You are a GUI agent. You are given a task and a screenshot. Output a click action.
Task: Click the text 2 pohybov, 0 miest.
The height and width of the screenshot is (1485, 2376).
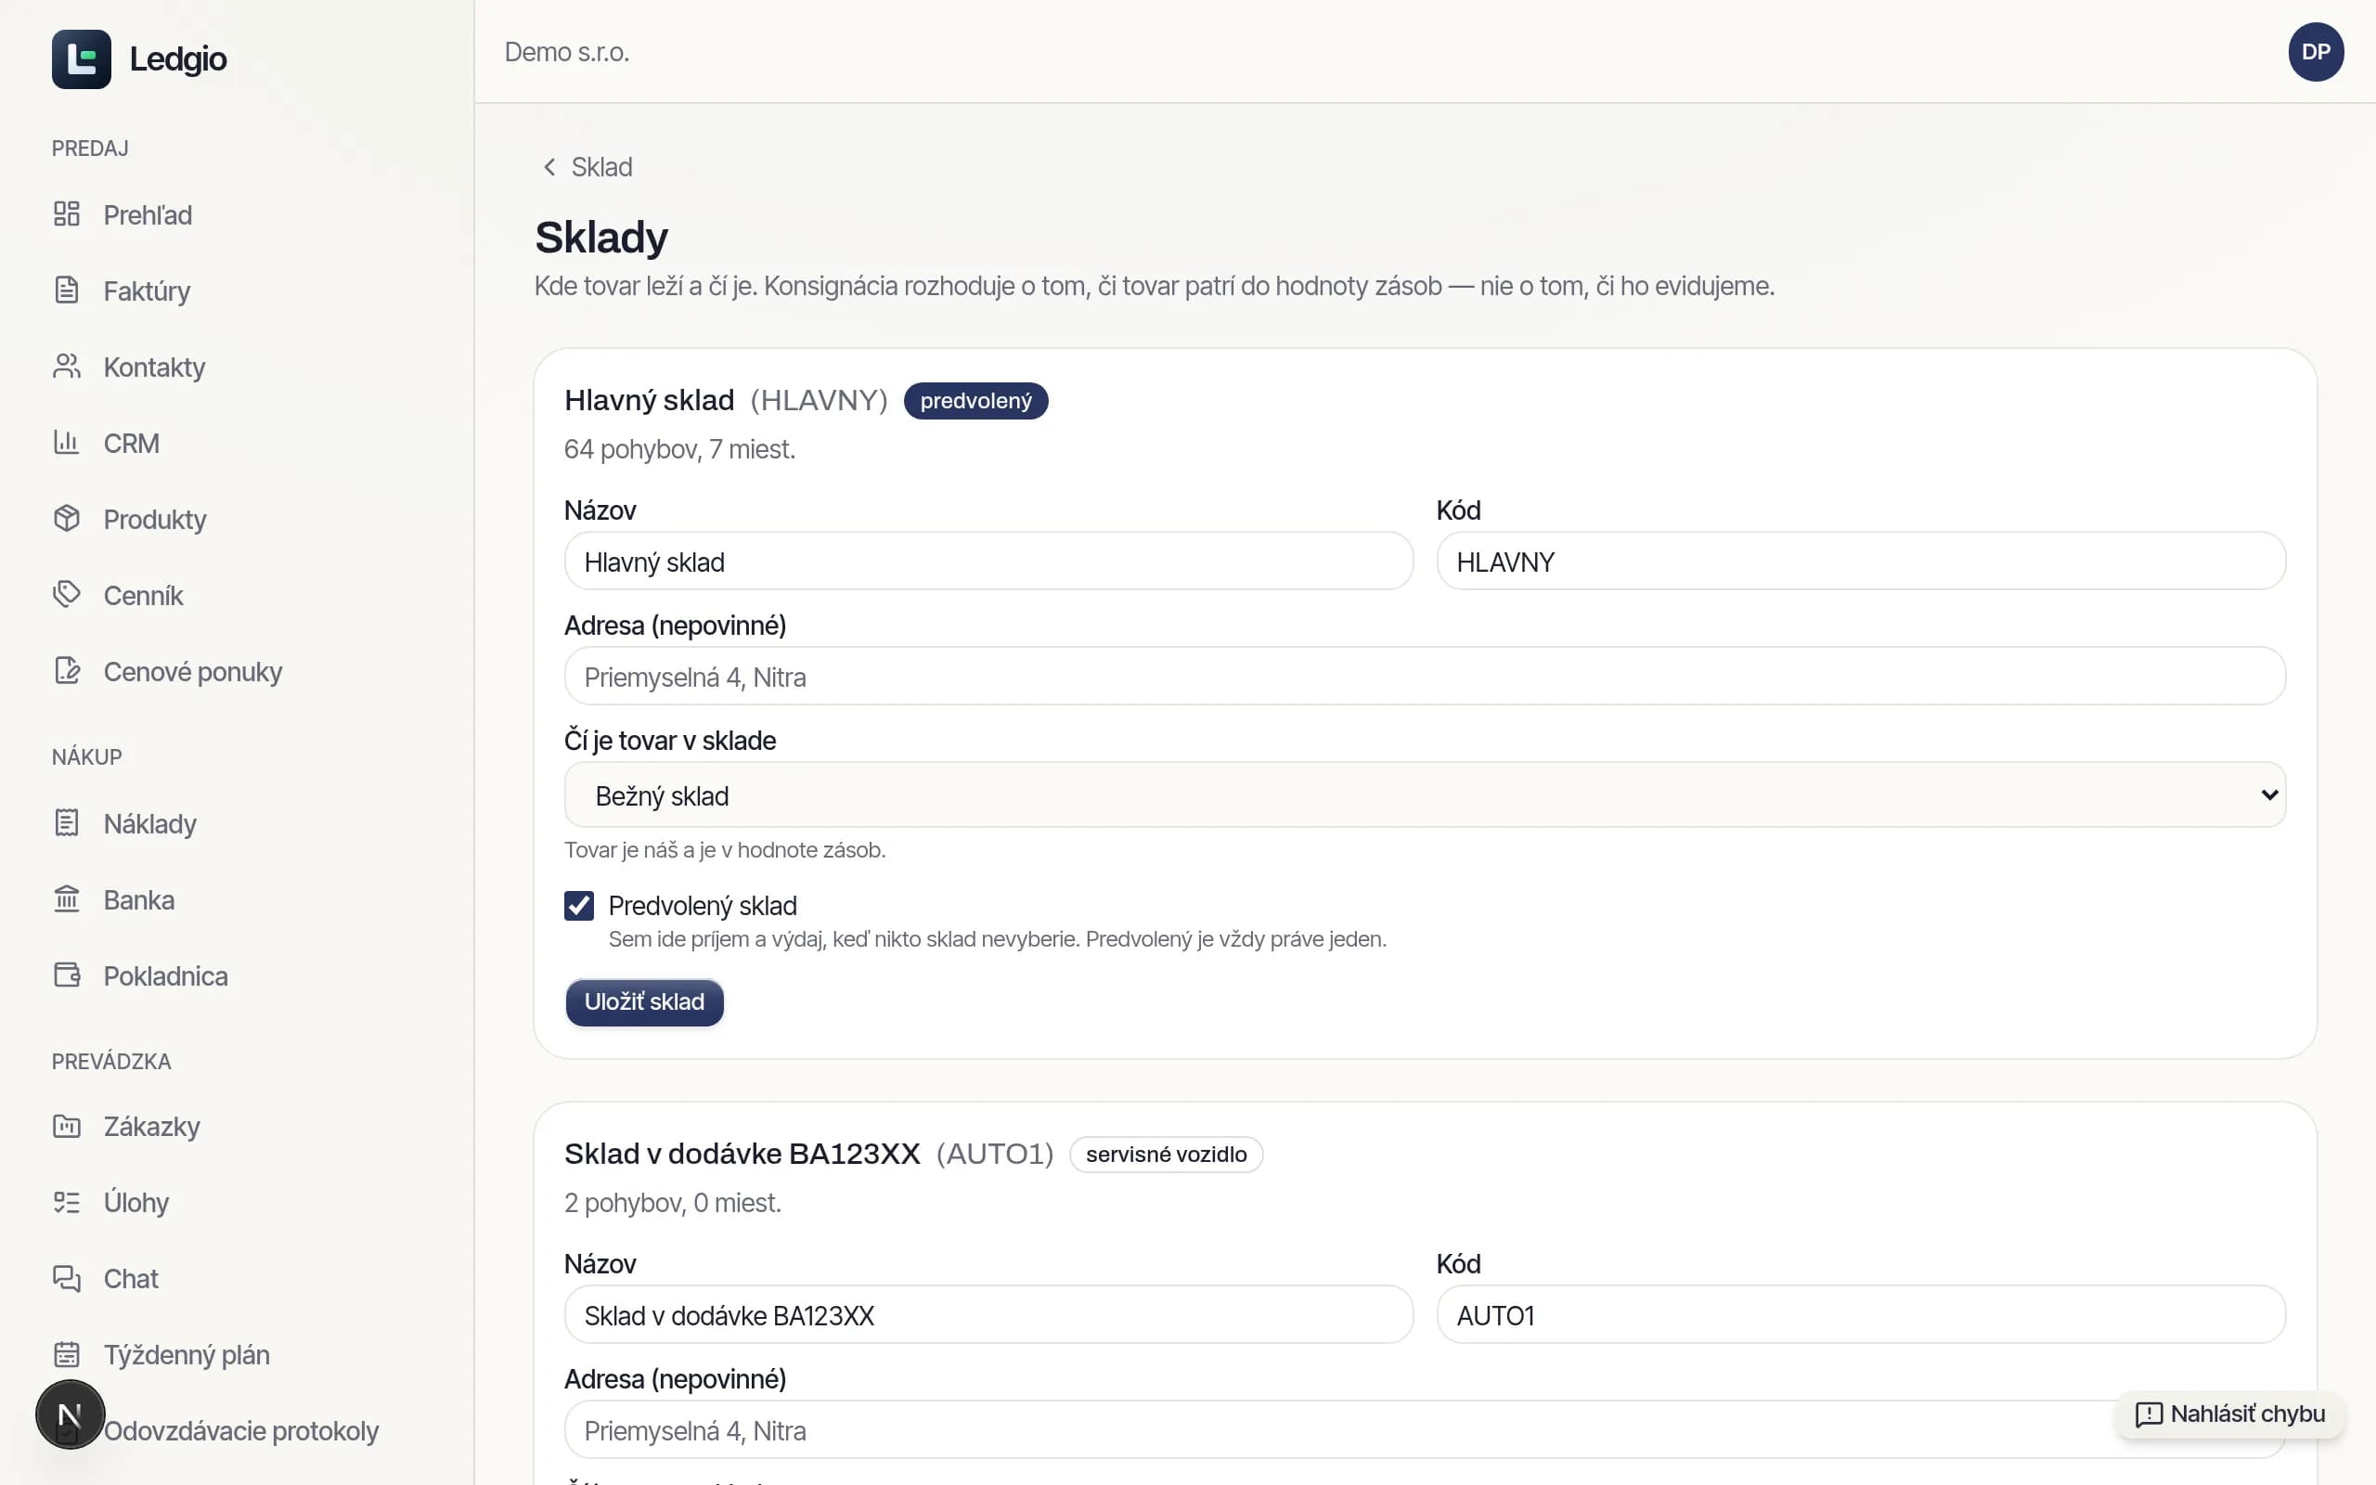click(x=673, y=1202)
